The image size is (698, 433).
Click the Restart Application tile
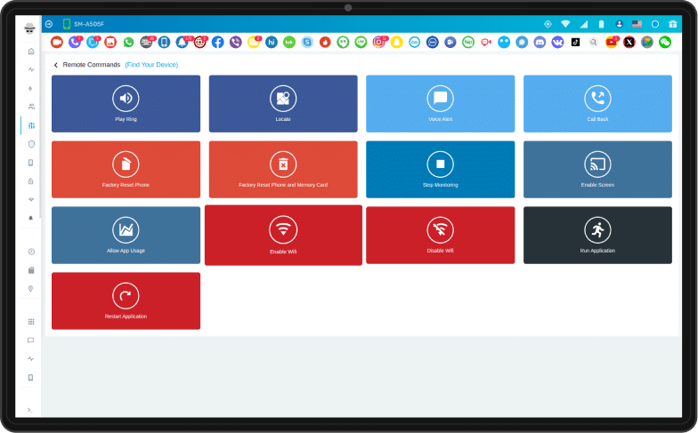pyautogui.click(x=126, y=301)
